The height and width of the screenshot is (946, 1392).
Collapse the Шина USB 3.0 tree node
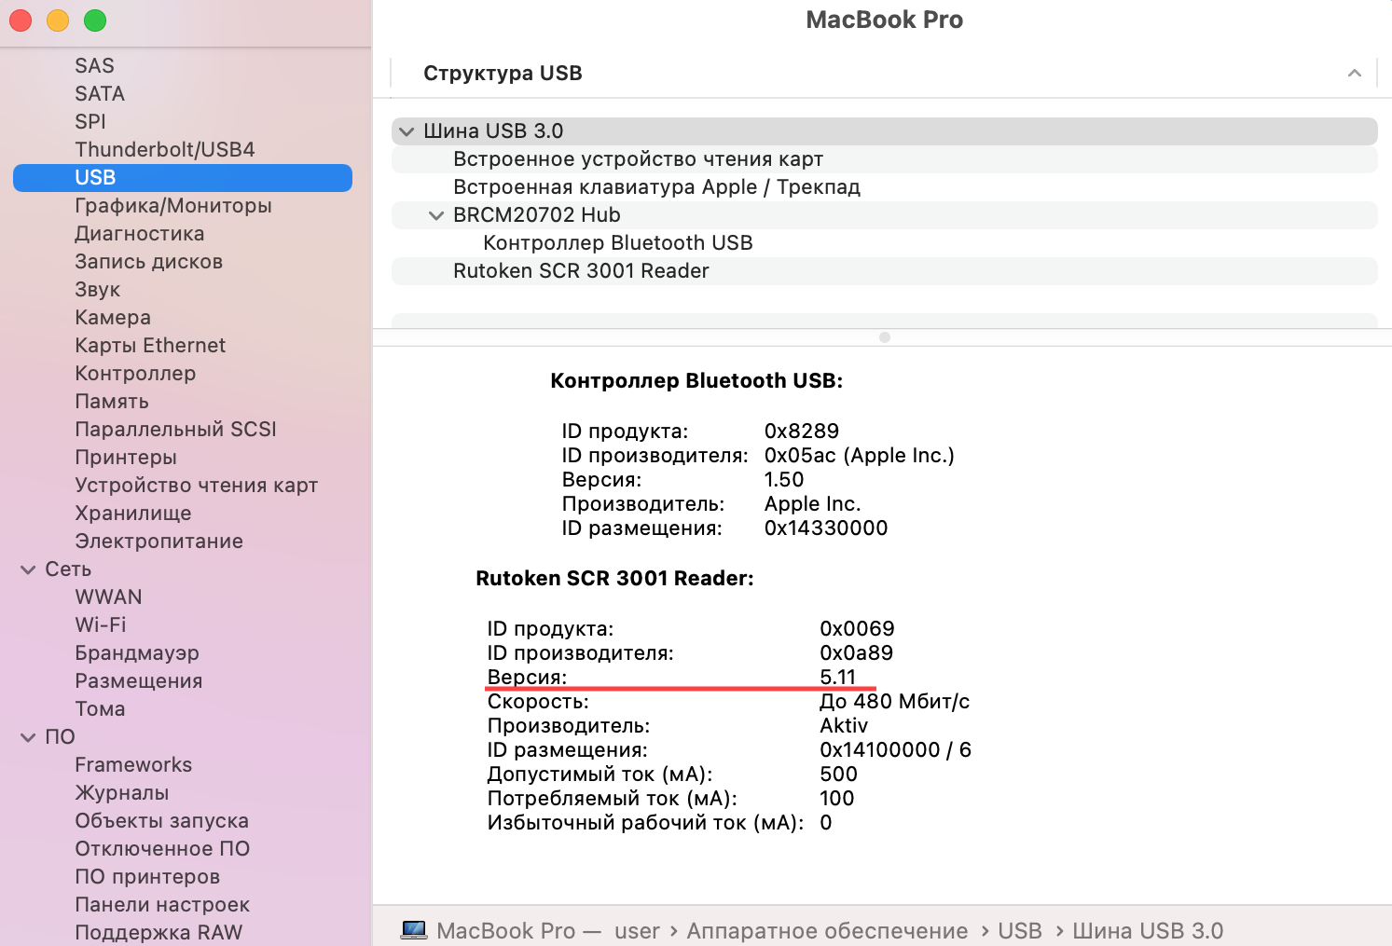click(x=407, y=131)
